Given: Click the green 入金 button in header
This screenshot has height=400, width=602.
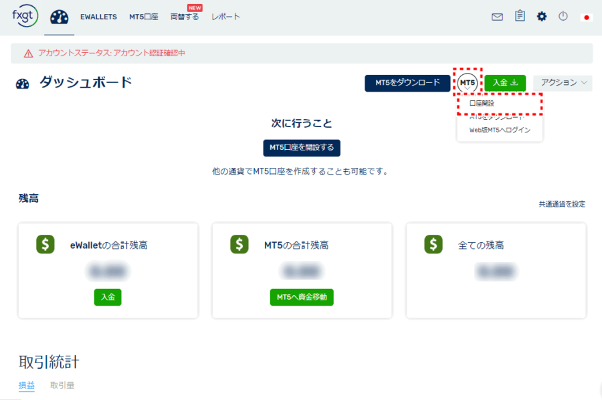Looking at the screenshot, I should pos(505,83).
